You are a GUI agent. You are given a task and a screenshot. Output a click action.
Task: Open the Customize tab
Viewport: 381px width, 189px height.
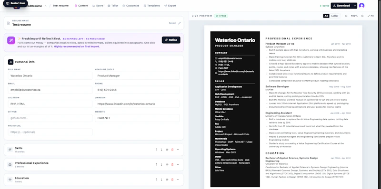(x=130, y=6)
